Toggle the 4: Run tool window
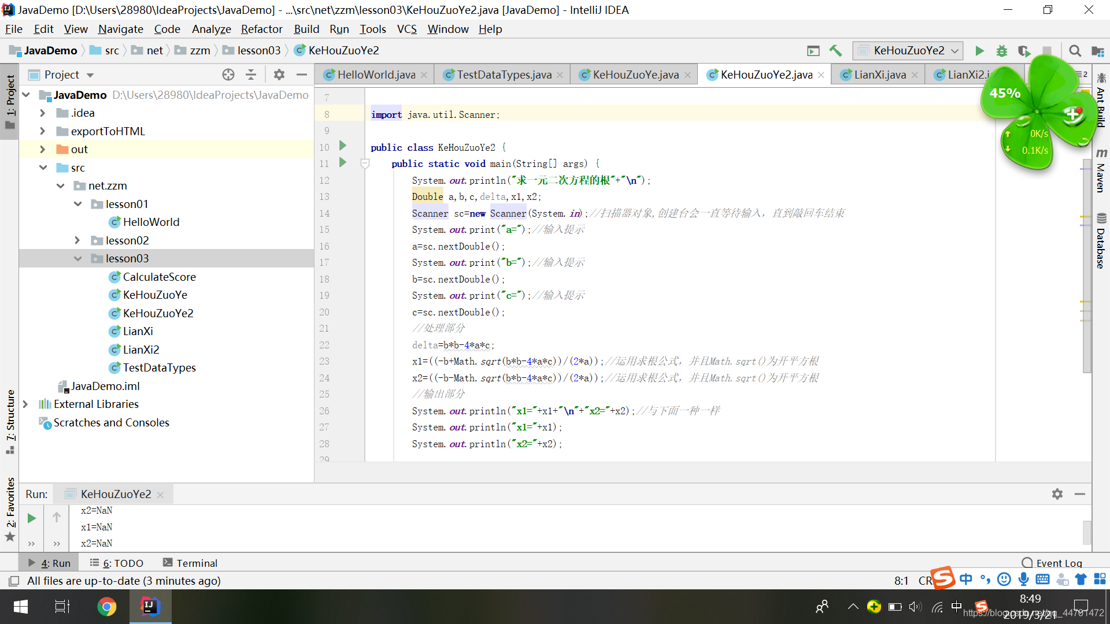This screenshot has height=624, width=1110. (50, 563)
